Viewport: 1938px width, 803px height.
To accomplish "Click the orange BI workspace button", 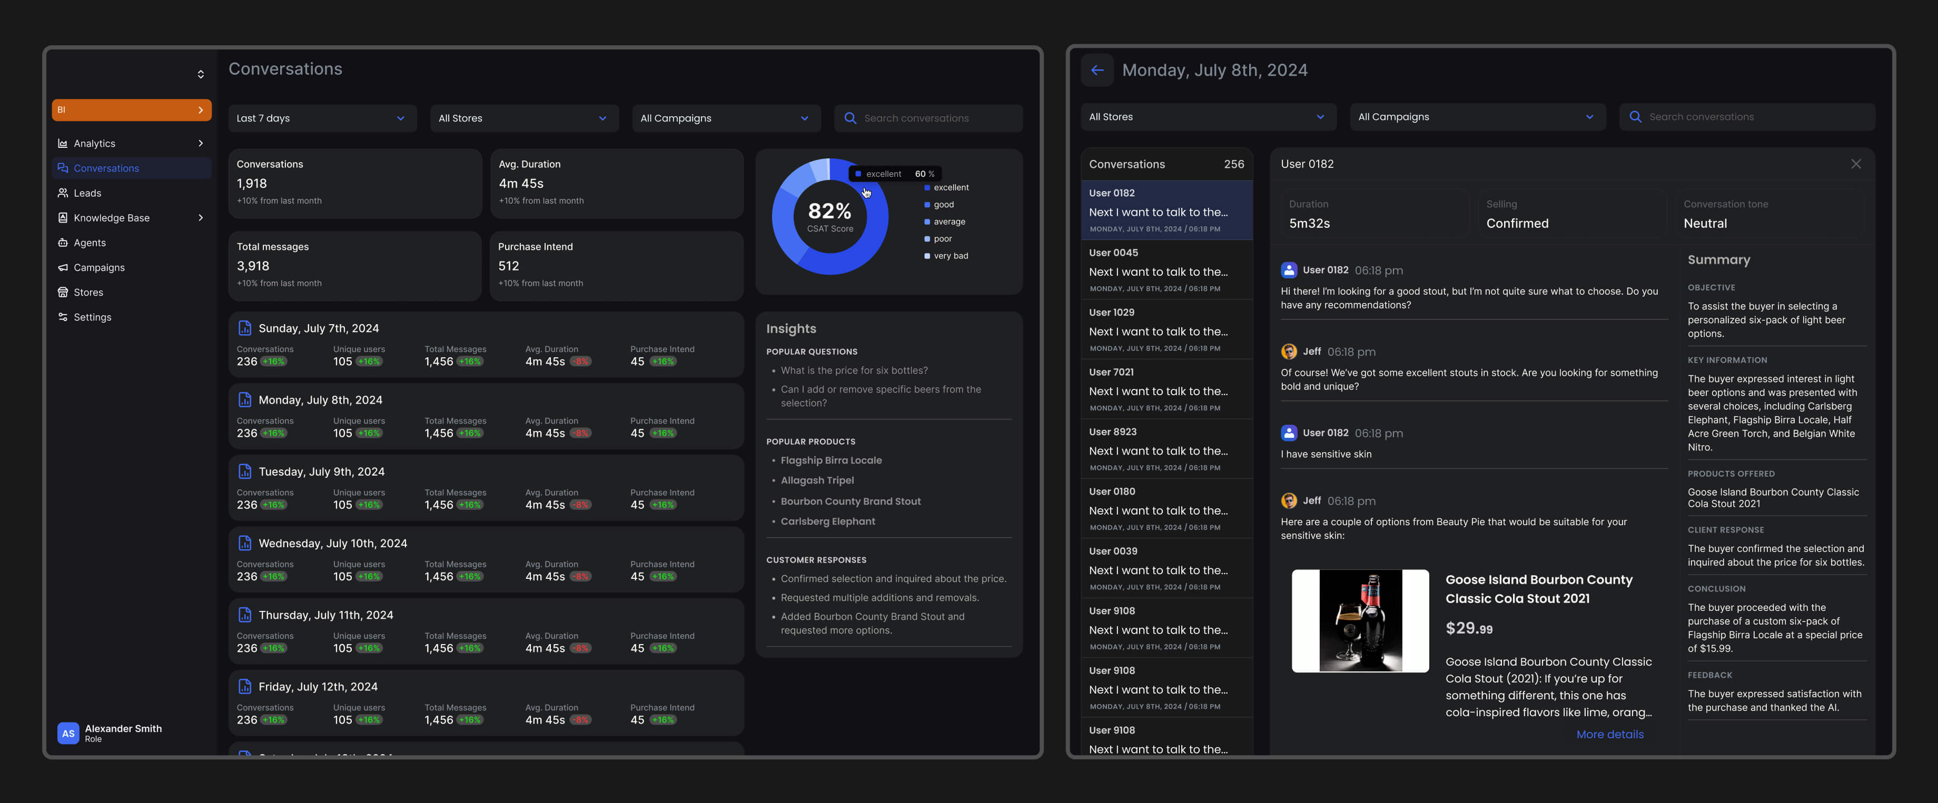I will click(132, 110).
